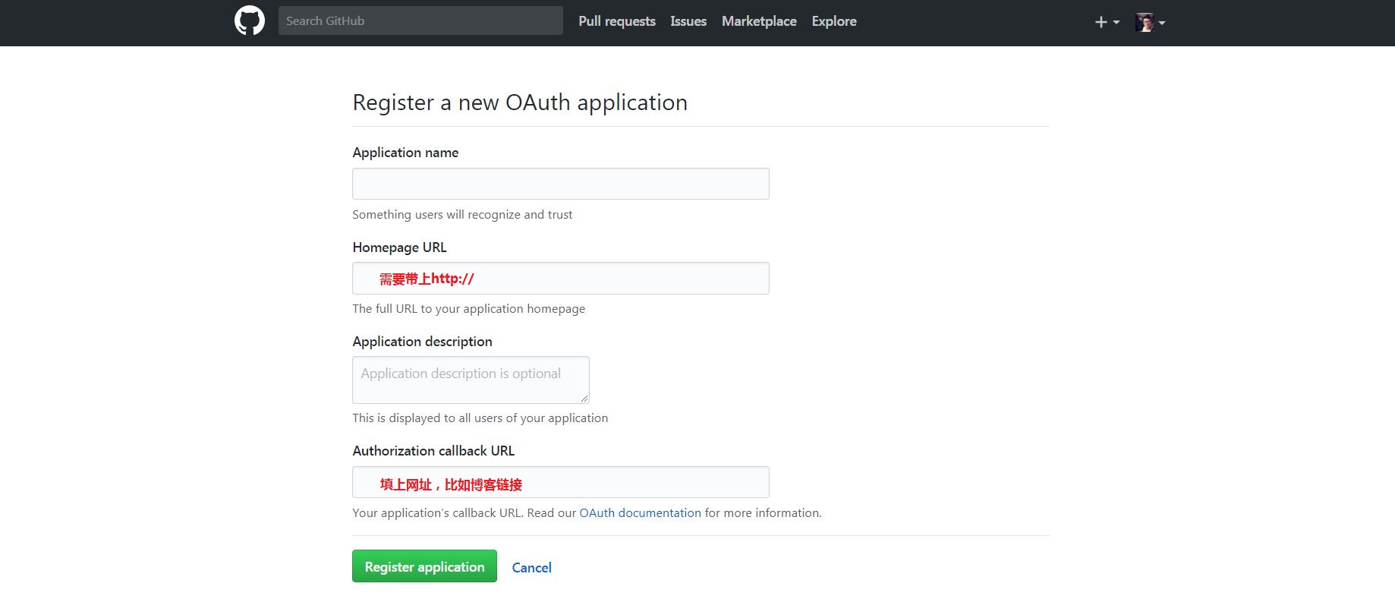Open the Issues page

pyautogui.click(x=688, y=21)
